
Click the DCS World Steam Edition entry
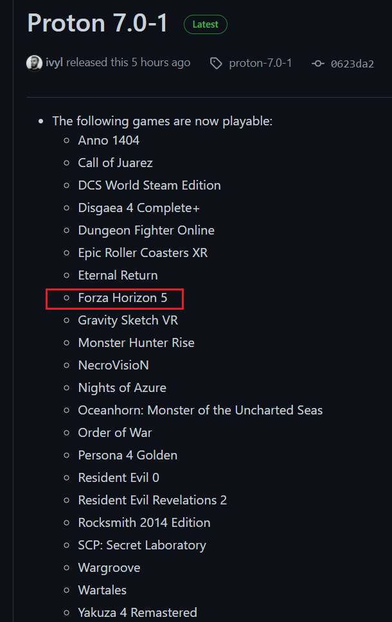pyautogui.click(x=149, y=186)
